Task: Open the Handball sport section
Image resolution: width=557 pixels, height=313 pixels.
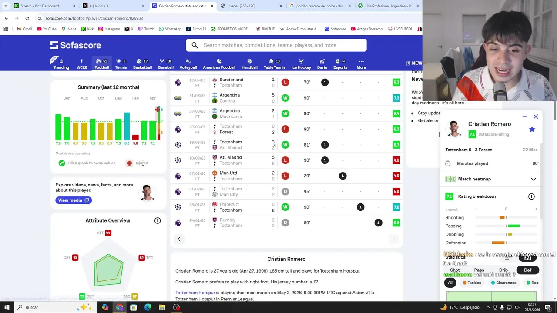Action: (x=249, y=63)
